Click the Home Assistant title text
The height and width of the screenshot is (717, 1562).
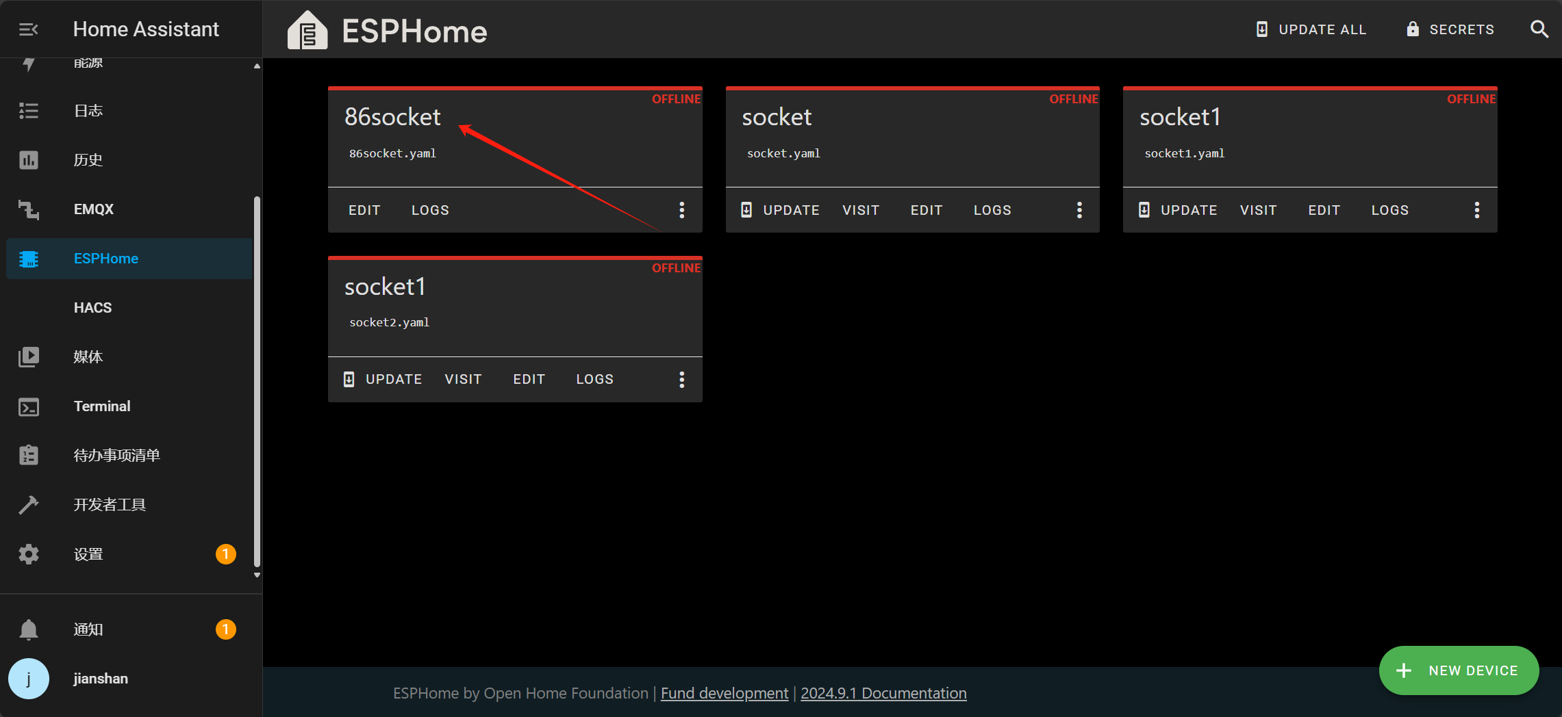146,29
